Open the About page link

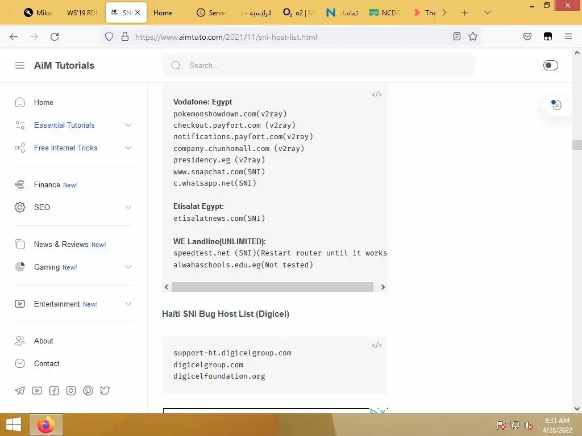click(43, 341)
